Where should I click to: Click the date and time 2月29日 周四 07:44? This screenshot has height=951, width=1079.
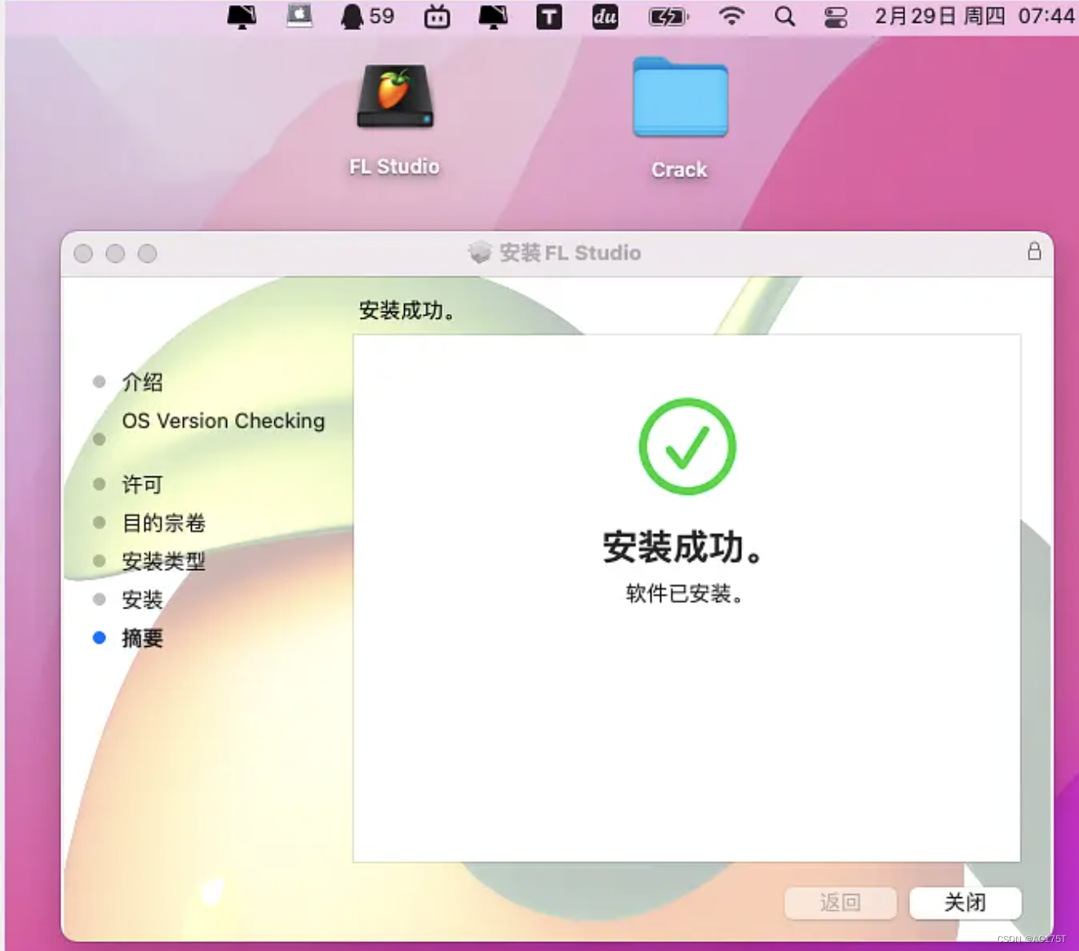(975, 15)
